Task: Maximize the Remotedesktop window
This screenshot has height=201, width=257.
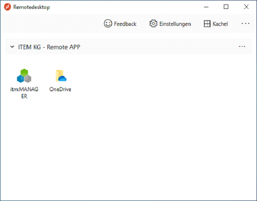Action: click(x=226, y=7)
